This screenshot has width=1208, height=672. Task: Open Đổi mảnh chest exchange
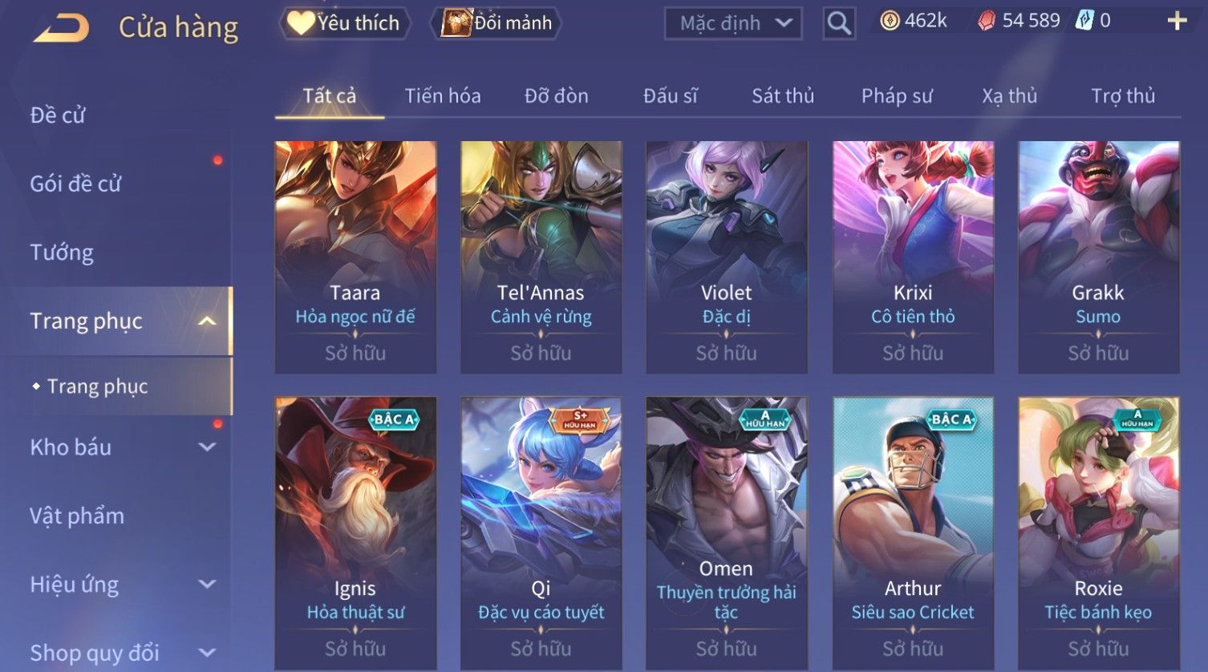tap(497, 23)
